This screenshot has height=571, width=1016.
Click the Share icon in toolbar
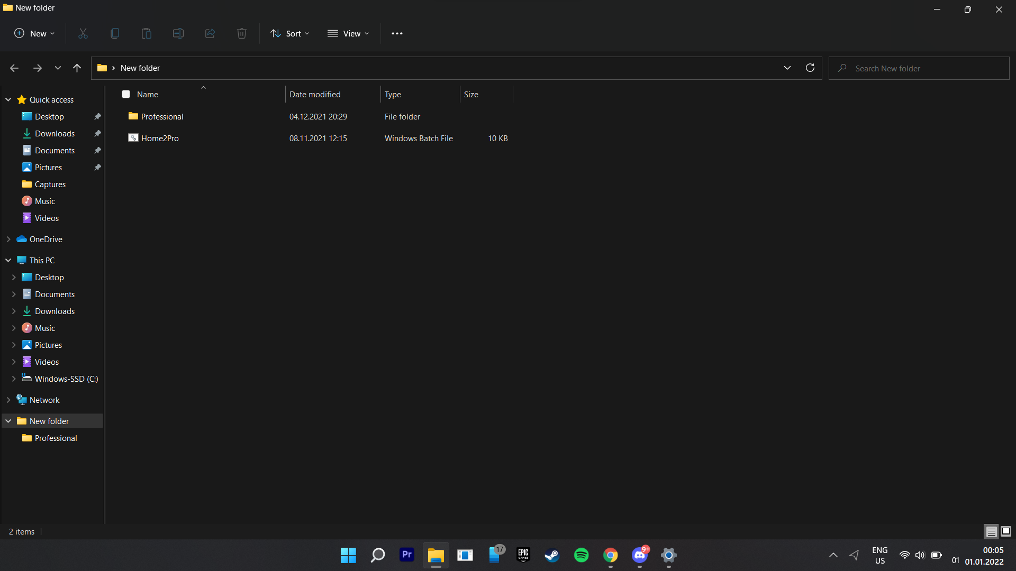(210, 33)
